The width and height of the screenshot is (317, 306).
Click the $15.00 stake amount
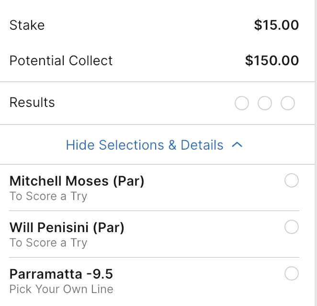(x=276, y=25)
